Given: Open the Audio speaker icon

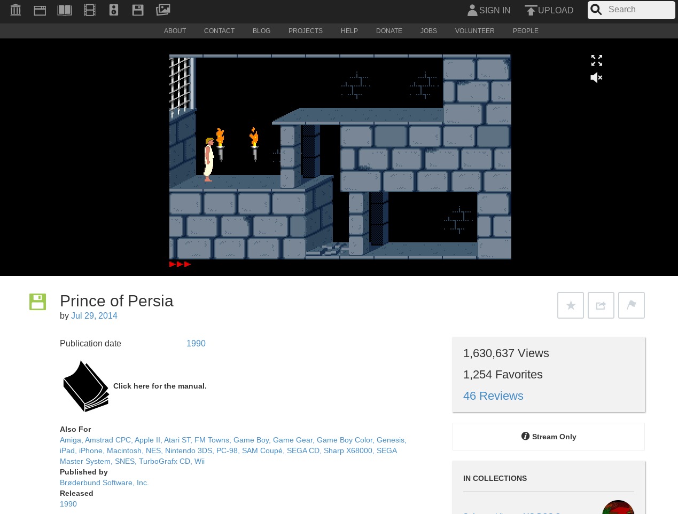Looking at the screenshot, I should click(114, 10).
